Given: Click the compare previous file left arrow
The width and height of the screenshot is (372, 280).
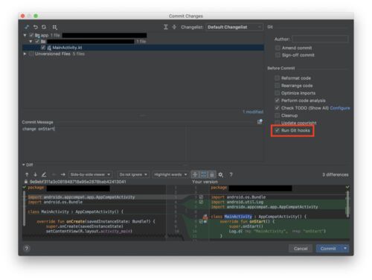Looking at the screenshot, I should coord(54,174).
